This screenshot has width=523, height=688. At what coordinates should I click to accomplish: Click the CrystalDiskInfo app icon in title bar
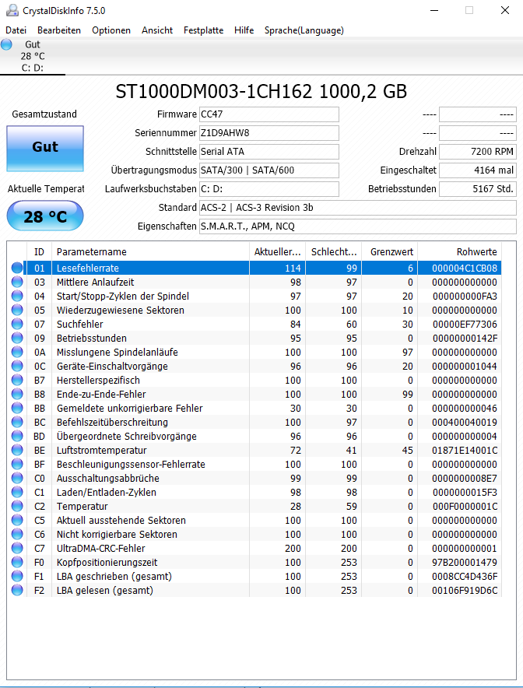click(x=12, y=11)
